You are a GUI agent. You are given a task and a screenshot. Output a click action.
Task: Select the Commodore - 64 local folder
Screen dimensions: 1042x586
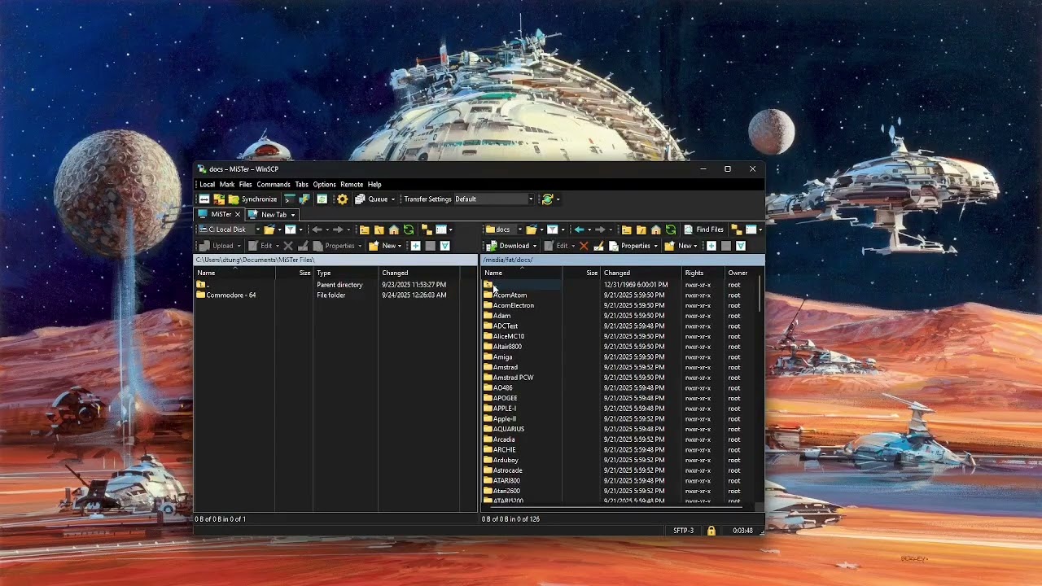click(x=231, y=295)
